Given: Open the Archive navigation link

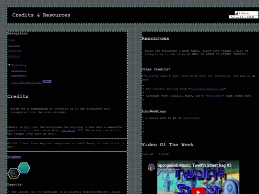Looking at the screenshot, I should click(x=14, y=56).
